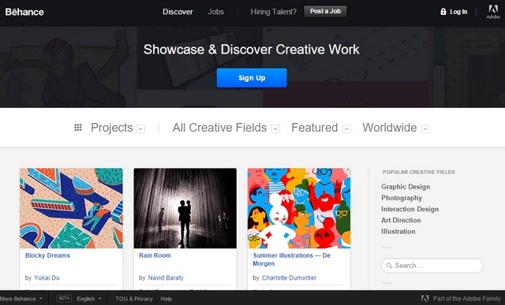The image size is (505, 305).
Task: Go to the Discover tab
Action: click(178, 12)
